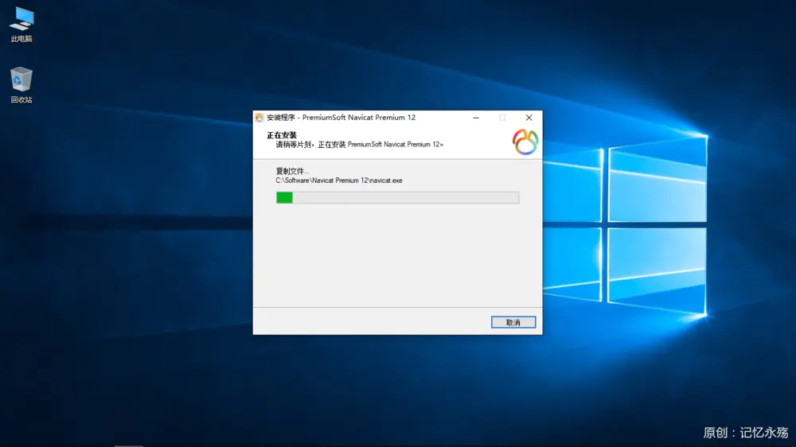Click the 复制文件... status text
Viewport: 796px width, 447px height.
click(x=292, y=171)
